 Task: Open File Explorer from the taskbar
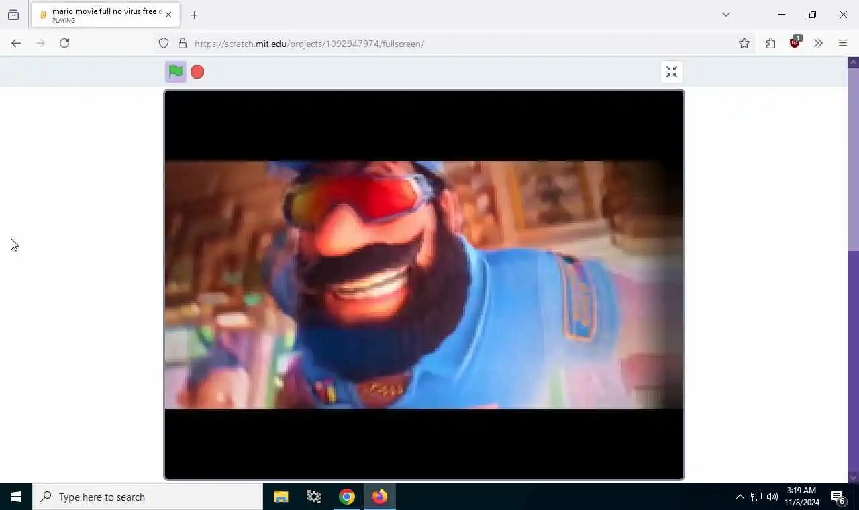pos(281,497)
